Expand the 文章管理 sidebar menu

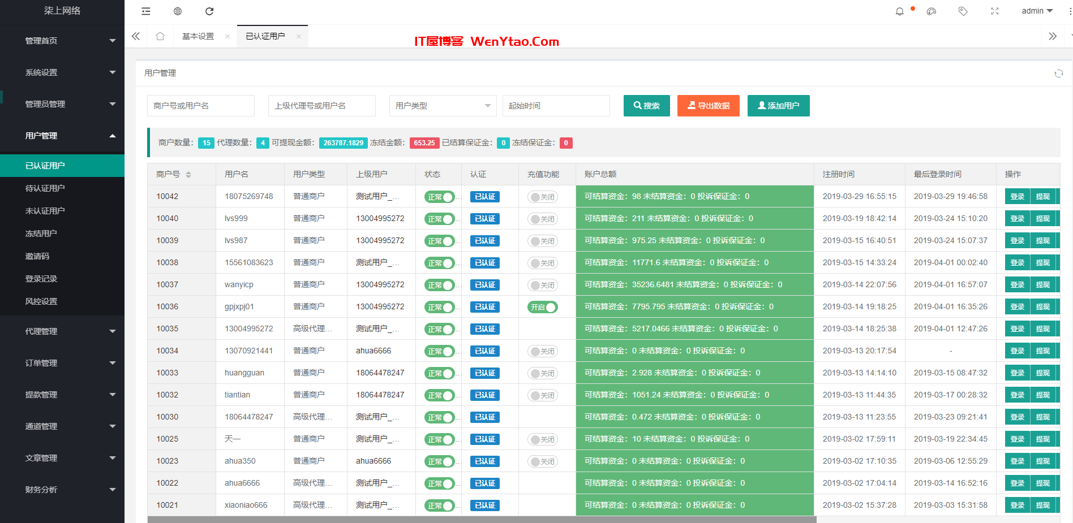coord(62,458)
